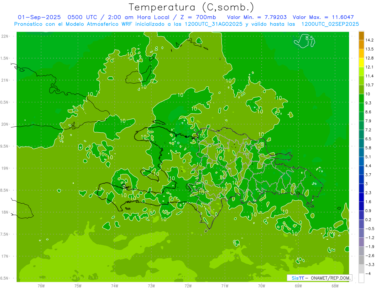
Task: Click the '12.8' color scale label
Action: 370,58
